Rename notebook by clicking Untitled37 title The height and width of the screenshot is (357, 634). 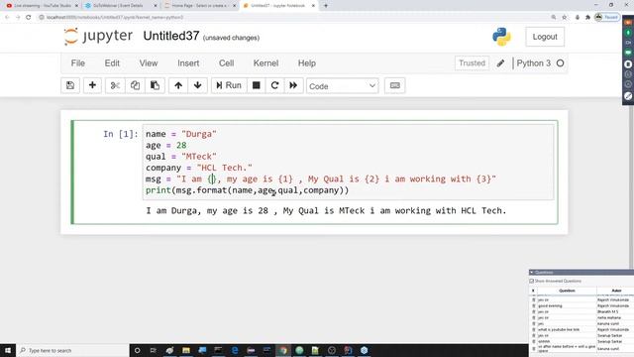coord(171,36)
